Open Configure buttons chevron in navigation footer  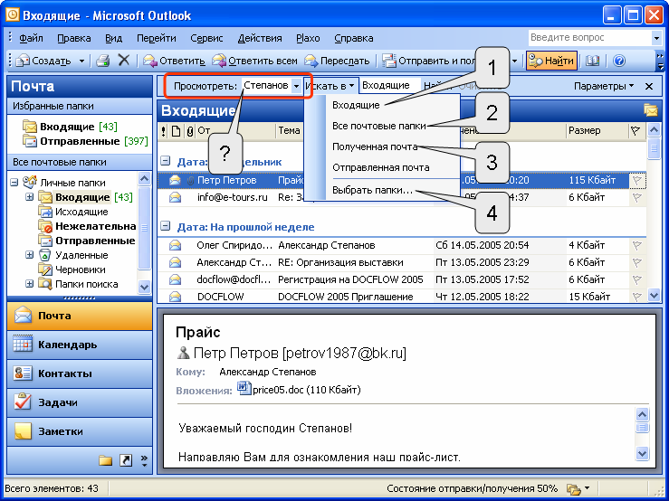(144, 460)
